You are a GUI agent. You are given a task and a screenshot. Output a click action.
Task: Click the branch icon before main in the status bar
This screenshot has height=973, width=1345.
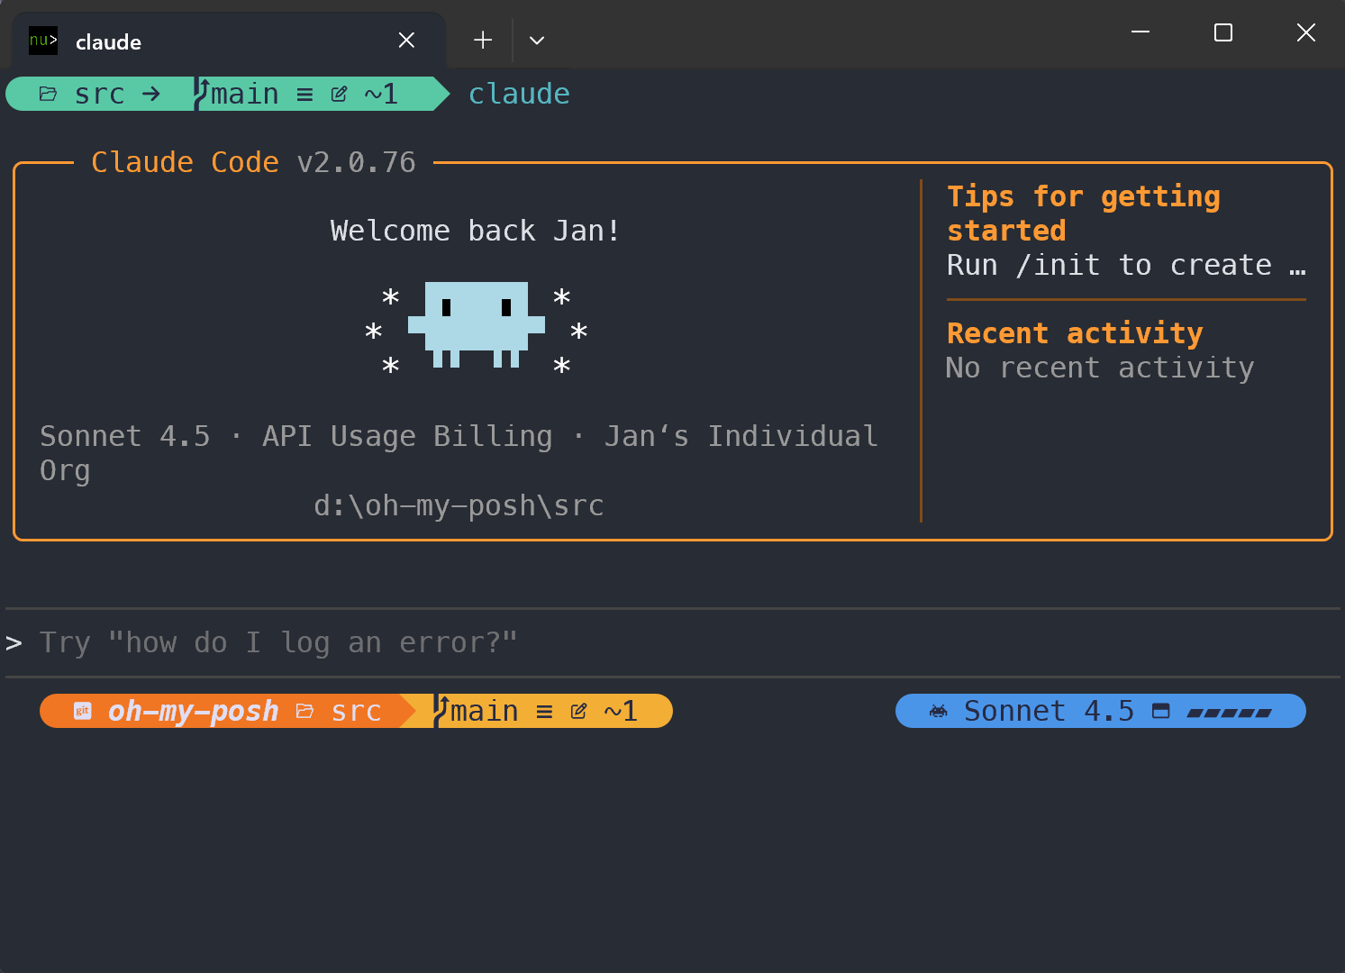(439, 711)
